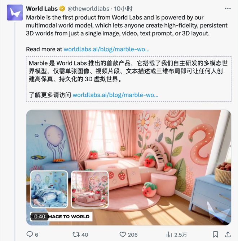Click the translated Chinese text box
This screenshot has height=241, width=238.
(x=129, y=79)
